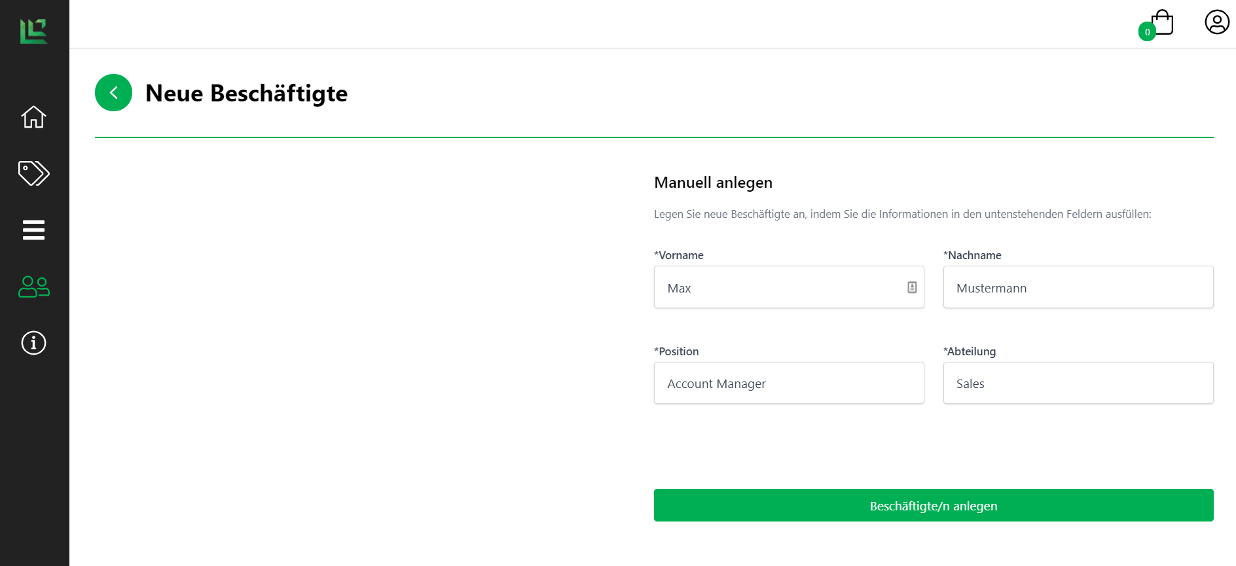1236x566 pixels.
Task: Click the *Abteilung field label
Action: [969, 351]
